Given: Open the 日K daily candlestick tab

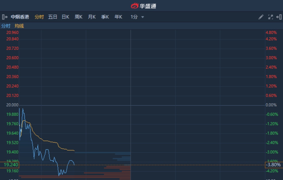Looking at the screenshot, I should (x=65, y=17).
